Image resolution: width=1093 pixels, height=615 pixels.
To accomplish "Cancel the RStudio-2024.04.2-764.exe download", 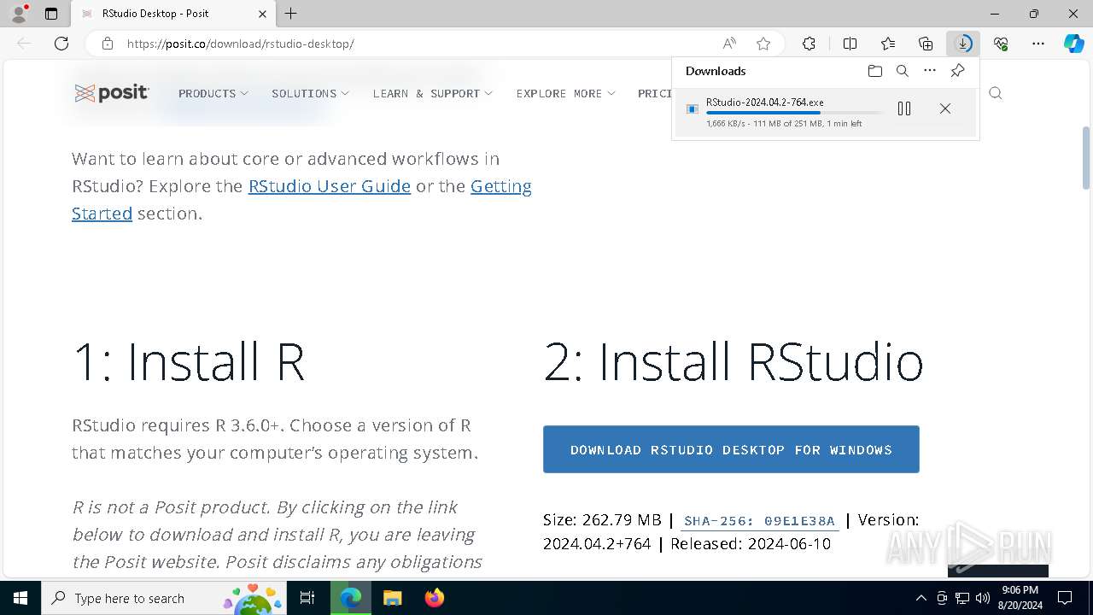I will pos(945,108).
